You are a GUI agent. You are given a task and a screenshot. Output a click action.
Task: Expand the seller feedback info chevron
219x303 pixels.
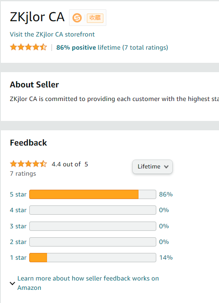(x=12, y=283)
